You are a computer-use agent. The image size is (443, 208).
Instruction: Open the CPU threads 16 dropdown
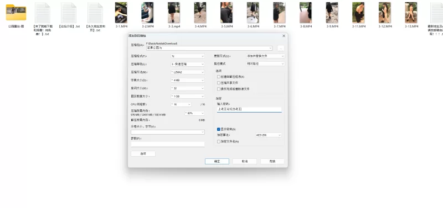181,104
